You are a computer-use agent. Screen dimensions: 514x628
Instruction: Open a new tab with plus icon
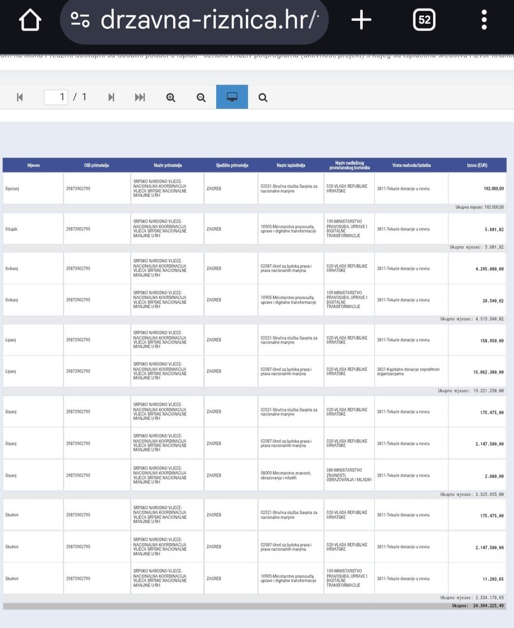point(361,20)
